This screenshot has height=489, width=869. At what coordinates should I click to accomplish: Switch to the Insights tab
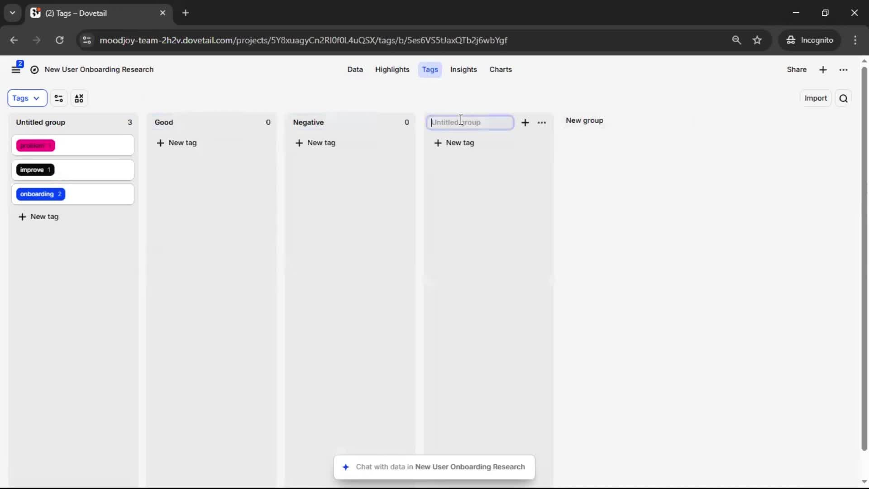point(463,70)
